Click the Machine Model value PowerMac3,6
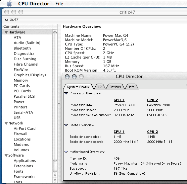 [115, 40]
